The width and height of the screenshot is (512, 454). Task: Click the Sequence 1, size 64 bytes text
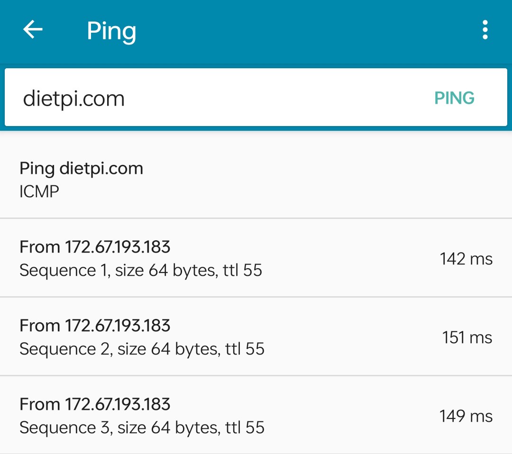(119, 271)
